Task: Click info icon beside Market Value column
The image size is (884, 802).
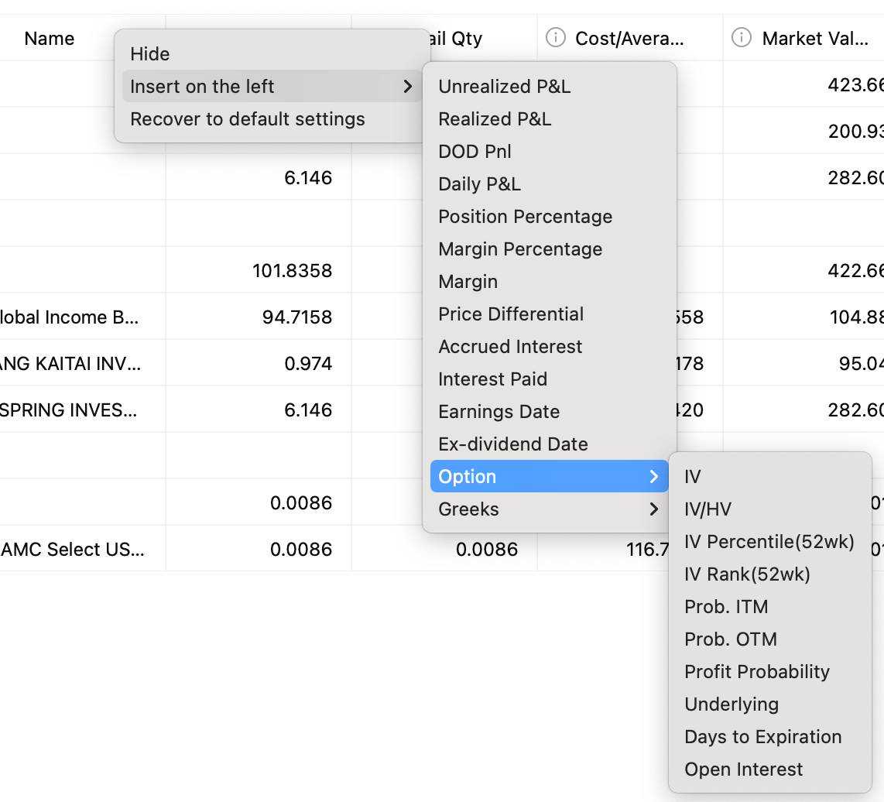Action: pos(742,38)
